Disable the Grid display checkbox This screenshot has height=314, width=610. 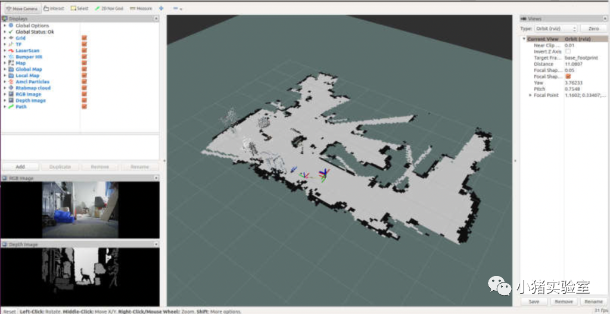[x=84, y=38]
